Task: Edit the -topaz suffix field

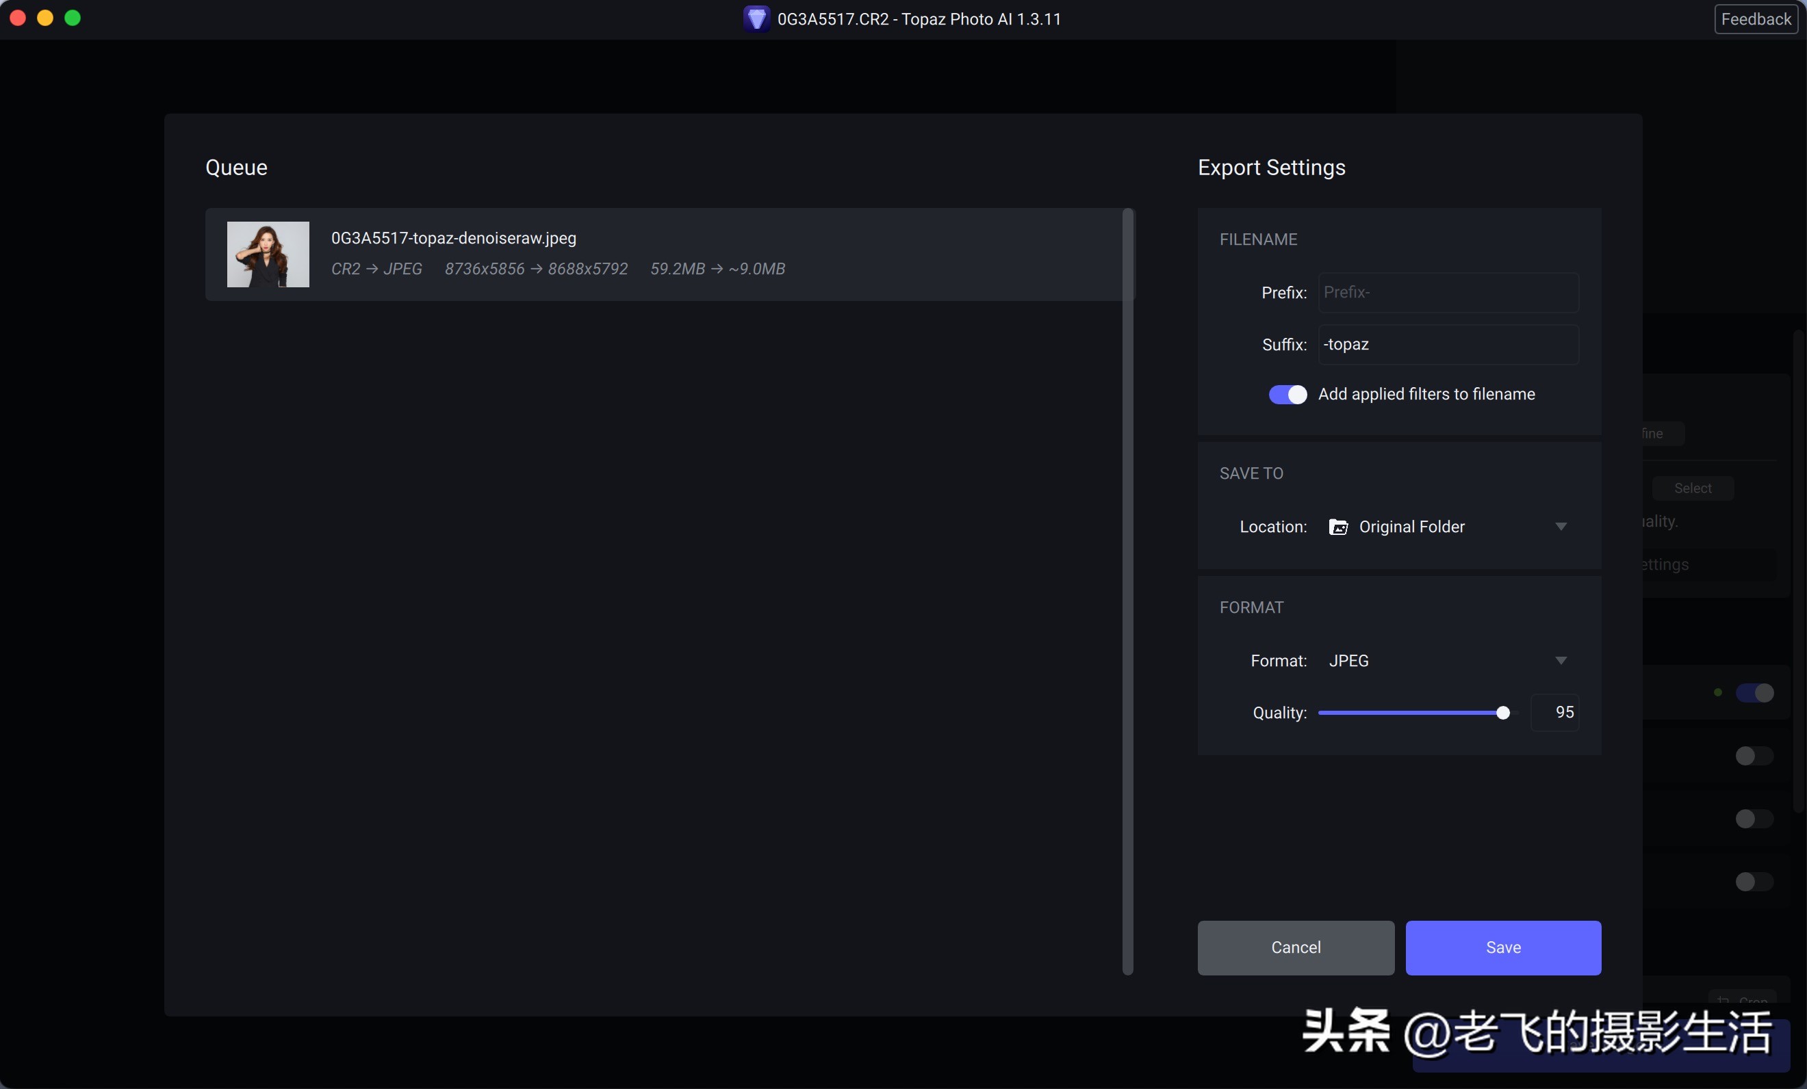Action: click(1448, 343)
